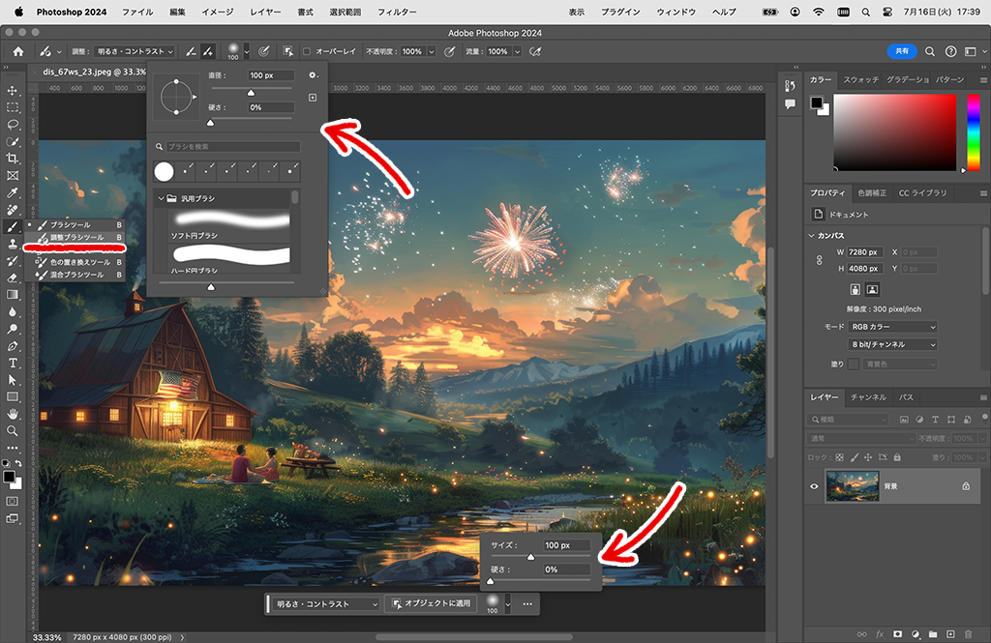The width and height of the screenshot is (991, 643).
Task: Select the Clone Stamp tool
Action: [x=12, y=244]
